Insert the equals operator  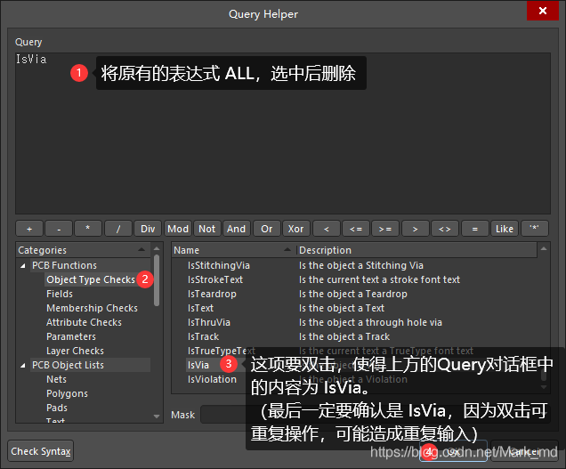point(475,229)
